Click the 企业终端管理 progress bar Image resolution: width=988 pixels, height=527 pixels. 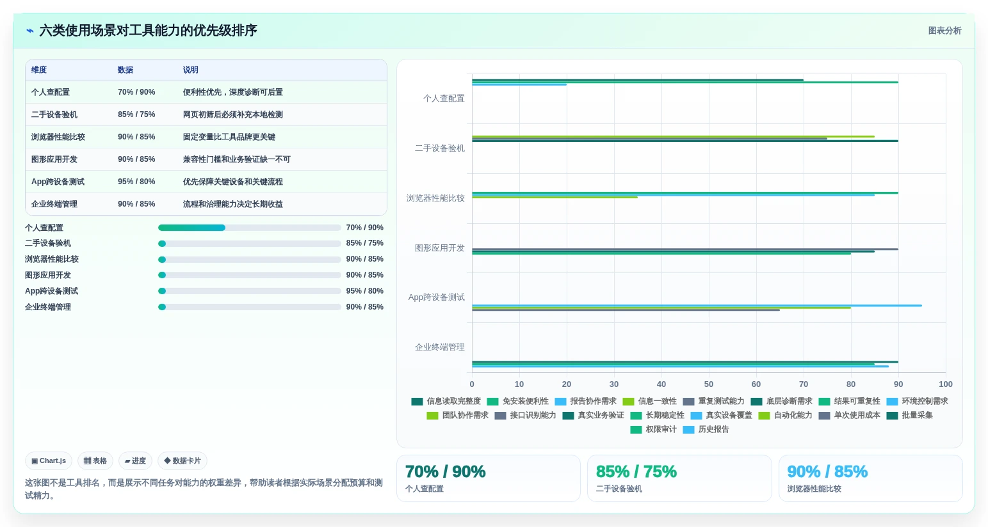click(249, 307)
